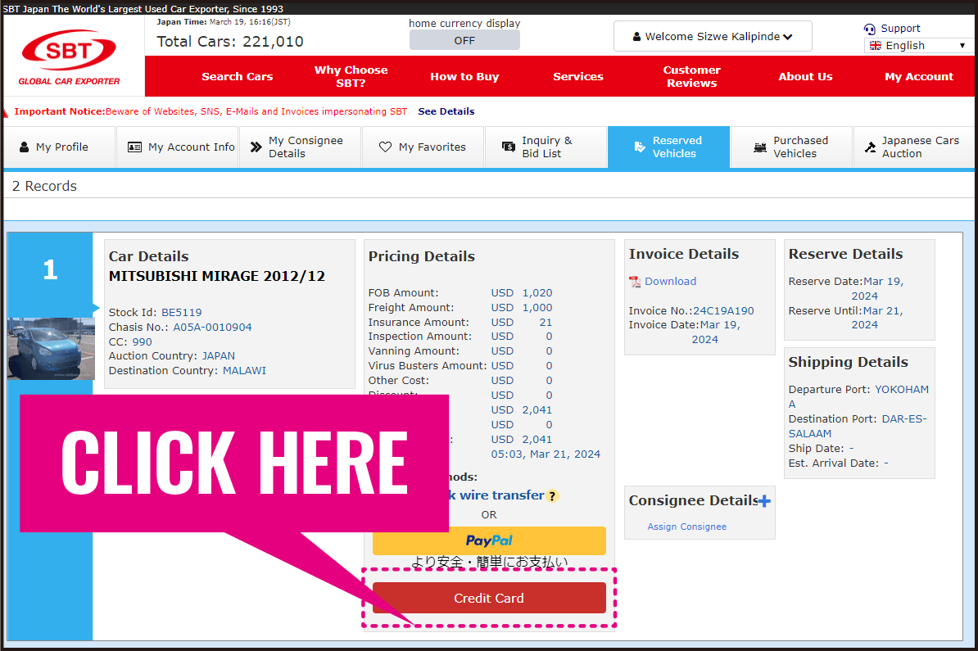Click the auction country JAPAN value
The image size is (978, 651).
point(219,356)
